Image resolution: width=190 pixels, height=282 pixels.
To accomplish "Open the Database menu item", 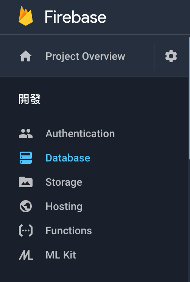I will tap(68, 158).
